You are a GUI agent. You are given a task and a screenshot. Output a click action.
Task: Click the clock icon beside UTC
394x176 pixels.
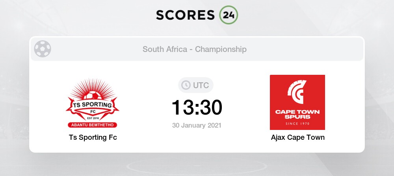point(186,85)
